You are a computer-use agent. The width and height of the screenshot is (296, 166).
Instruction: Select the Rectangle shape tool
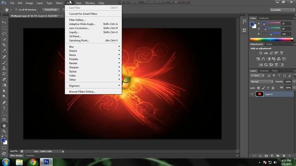coord(4,119)
